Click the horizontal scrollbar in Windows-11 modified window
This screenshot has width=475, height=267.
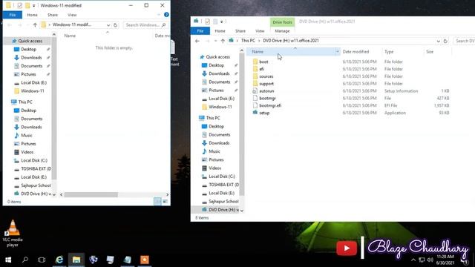[91, 194]
